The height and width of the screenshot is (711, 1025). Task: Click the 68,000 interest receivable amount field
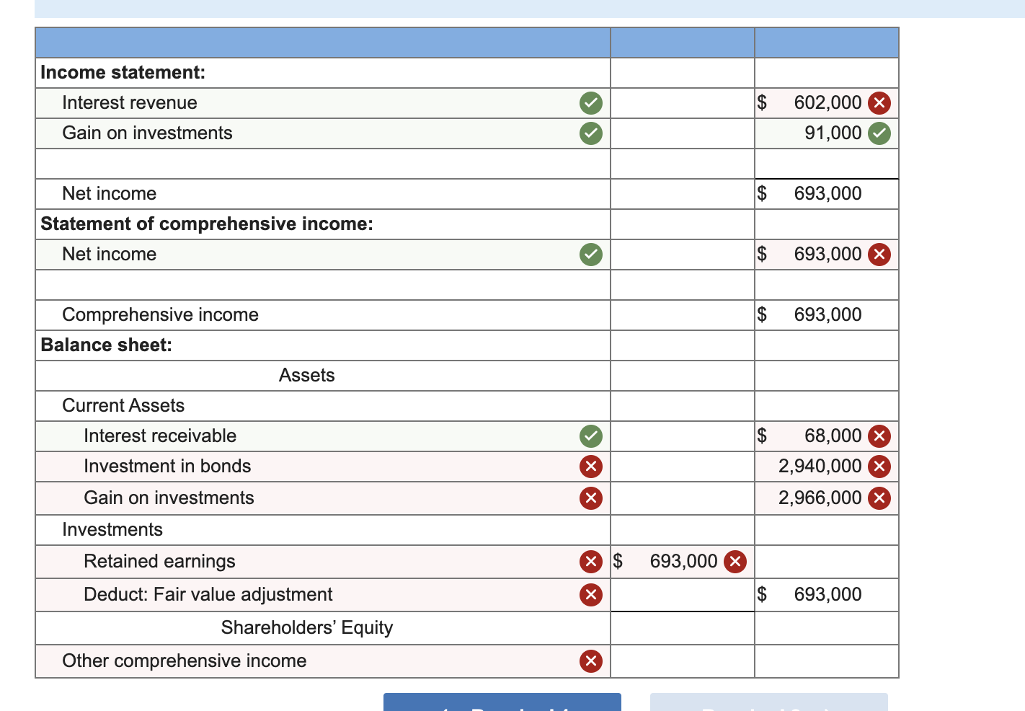(827, 436)
